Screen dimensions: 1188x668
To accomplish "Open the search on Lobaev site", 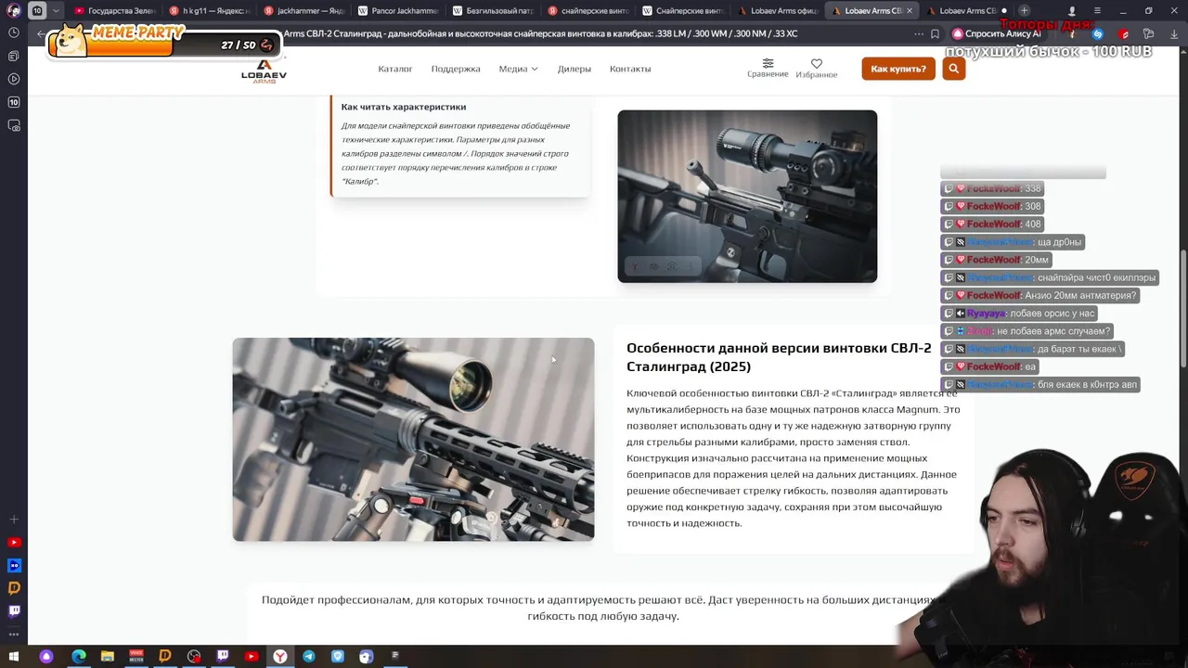I will pyautogui.click(x=953, y=69).
